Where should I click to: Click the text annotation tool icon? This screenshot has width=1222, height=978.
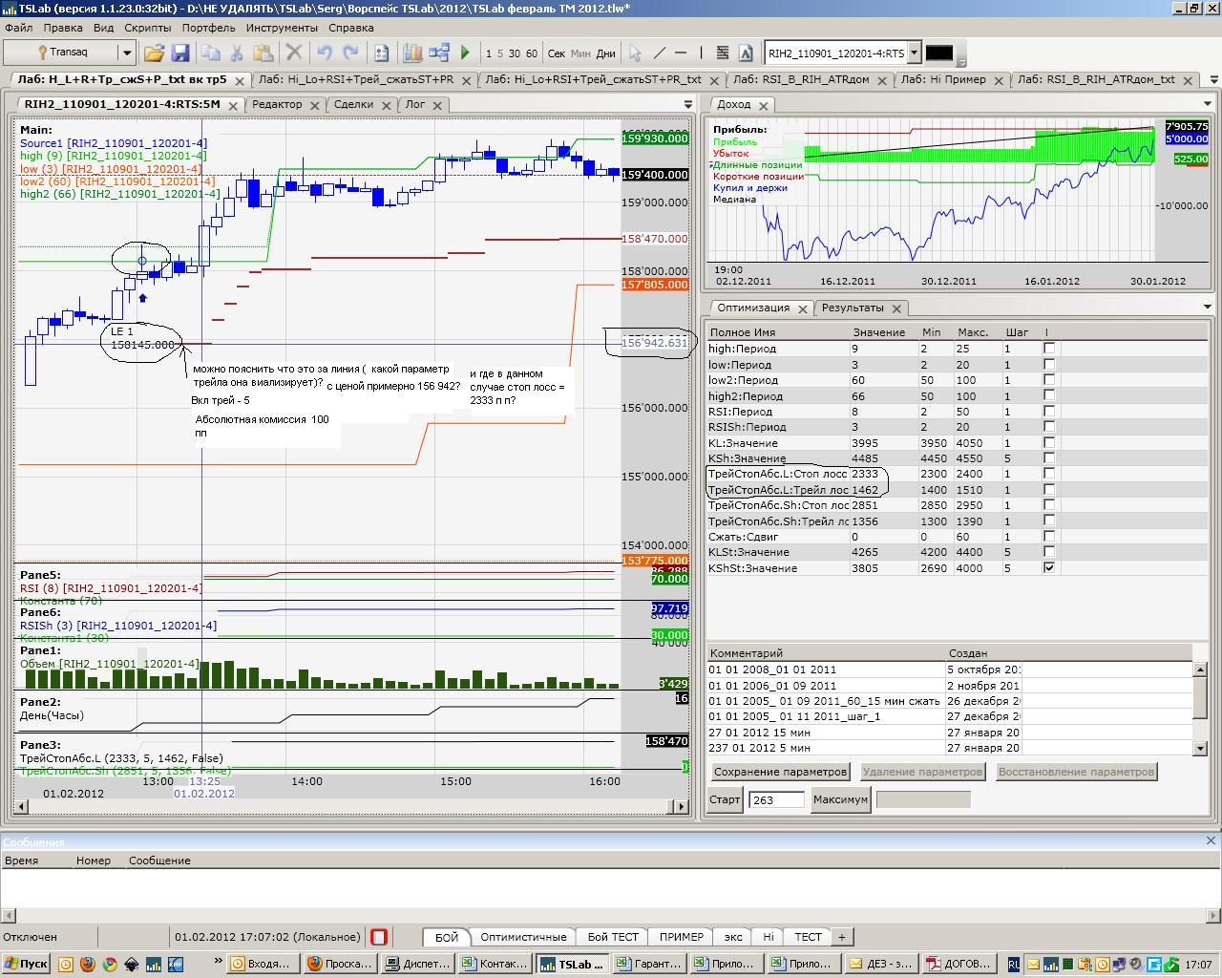[x=746, y=53]
